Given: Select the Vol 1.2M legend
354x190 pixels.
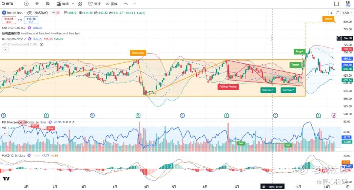Looking at the screenshot, I should coord(9,128).
